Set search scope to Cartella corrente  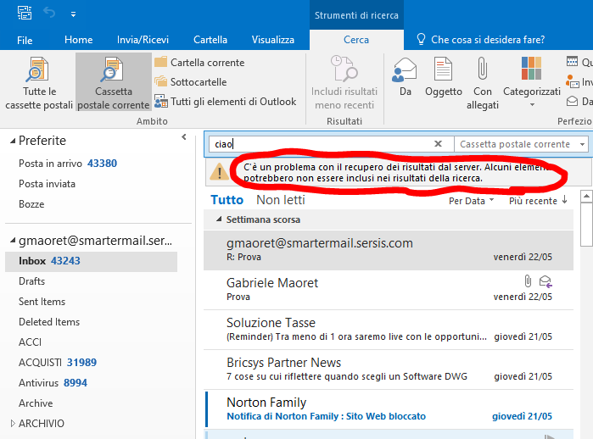click(x=199, y=63)
